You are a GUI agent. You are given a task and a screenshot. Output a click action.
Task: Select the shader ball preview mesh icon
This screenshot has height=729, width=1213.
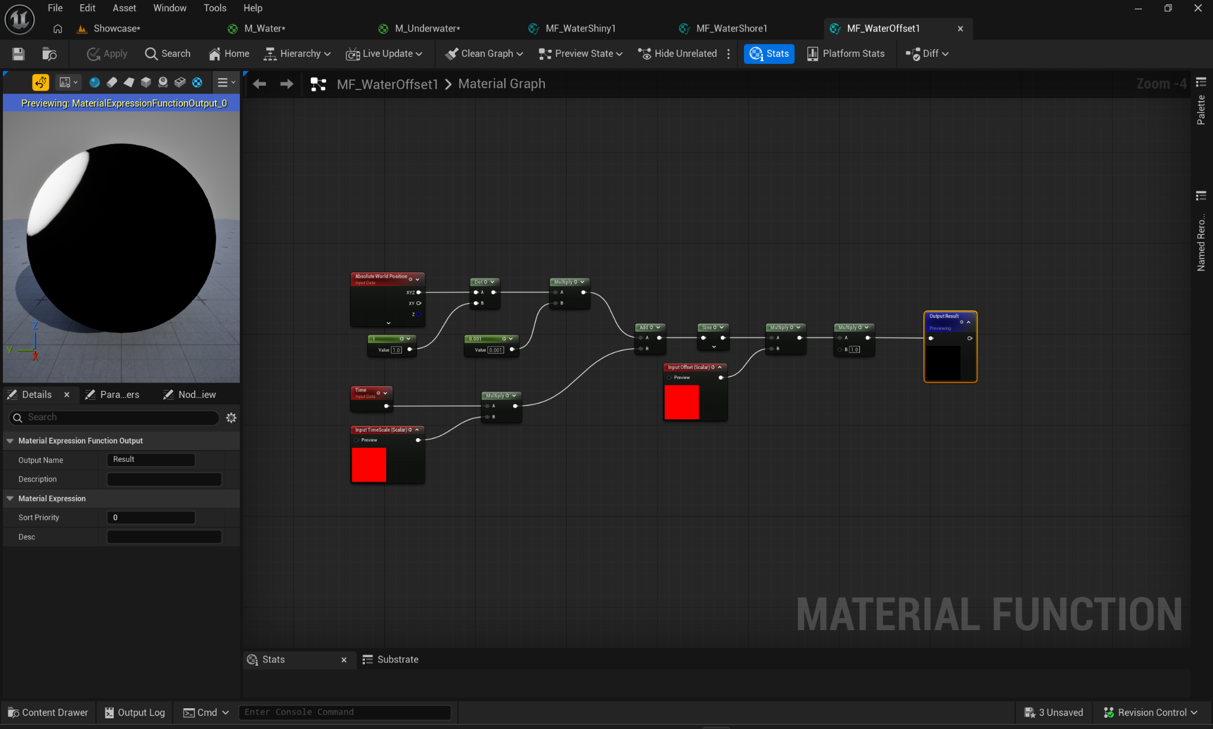[x=163, y=82]
